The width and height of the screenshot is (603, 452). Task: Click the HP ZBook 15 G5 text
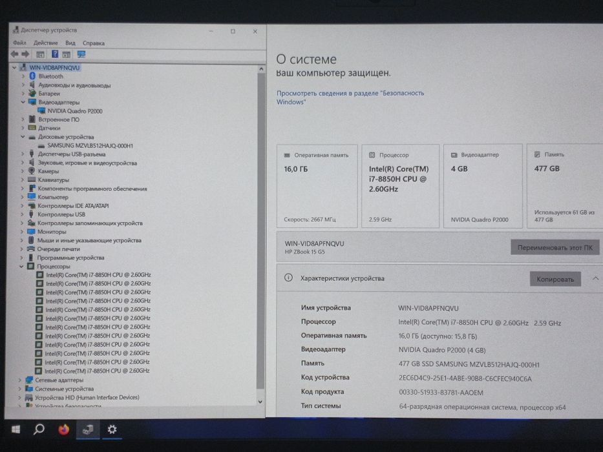pos(304,252)
